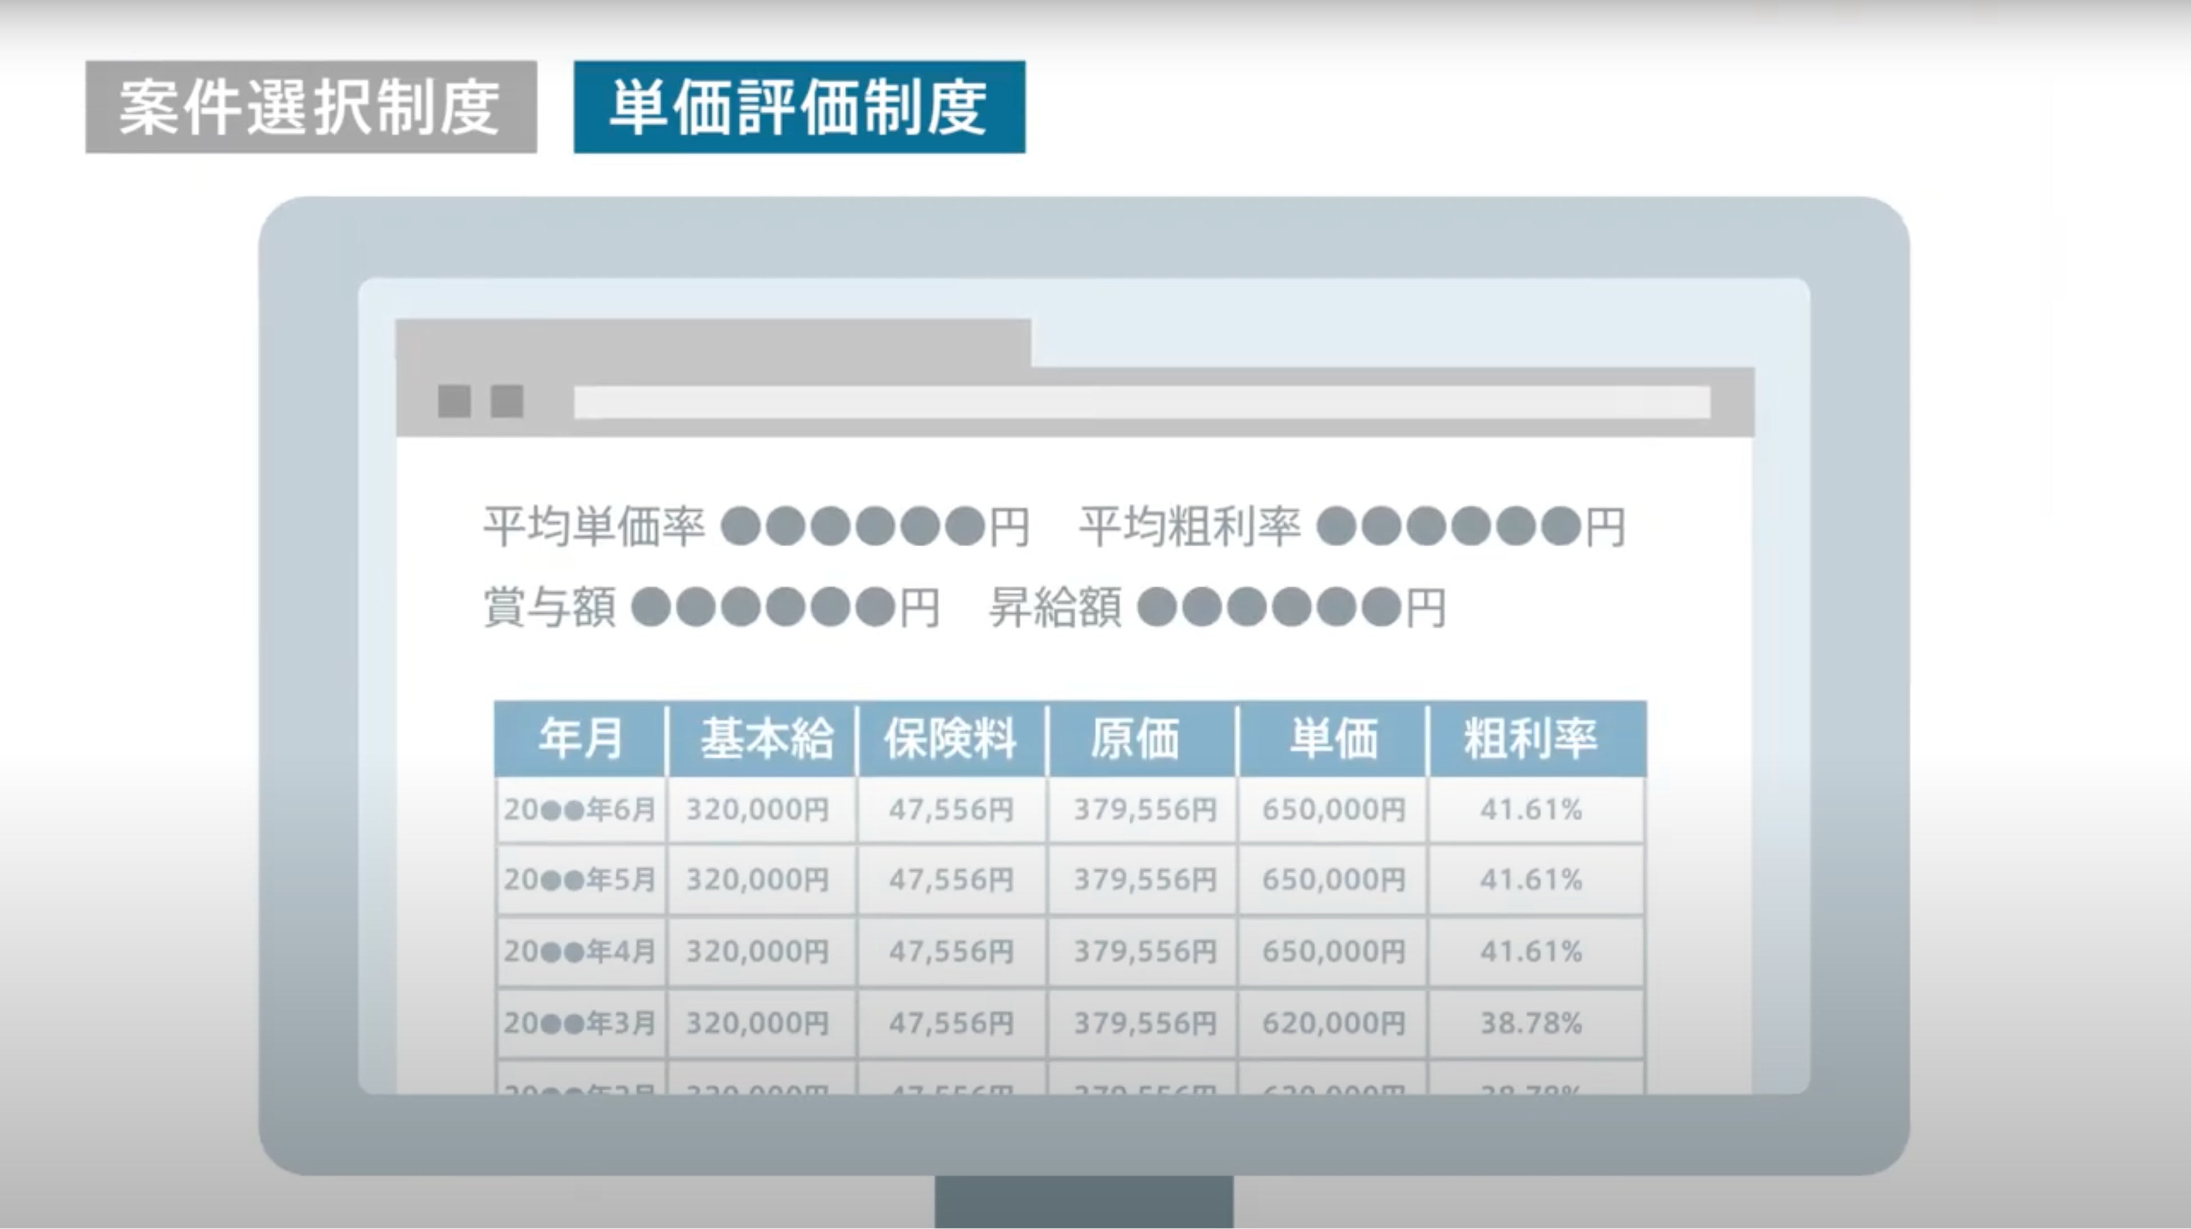Click the 基本給 column header

coord(765,738)
